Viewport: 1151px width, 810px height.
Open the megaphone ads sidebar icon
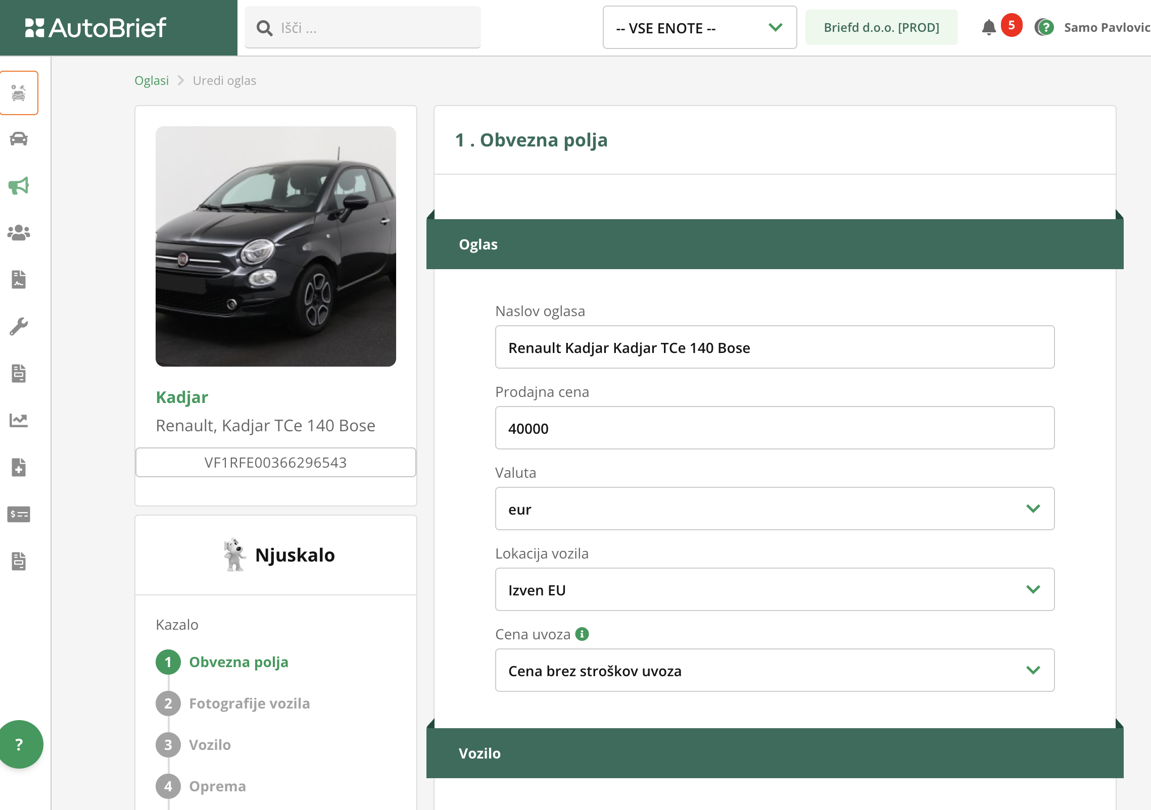click(19, 186)
